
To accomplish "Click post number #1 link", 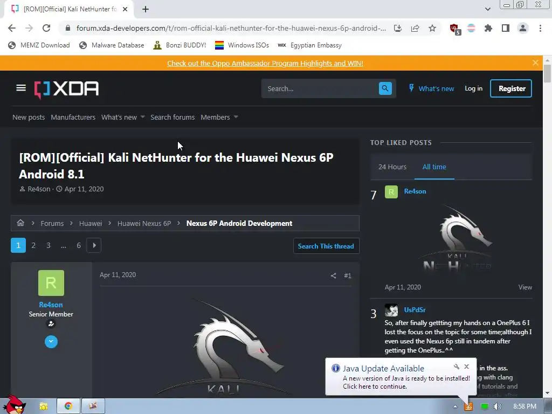I will pos(348,275).
